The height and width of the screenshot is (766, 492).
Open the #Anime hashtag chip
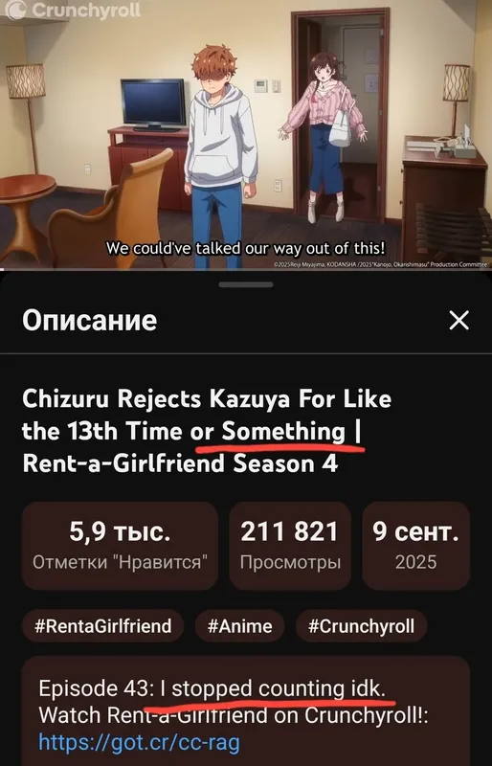(x=239, y=626)
